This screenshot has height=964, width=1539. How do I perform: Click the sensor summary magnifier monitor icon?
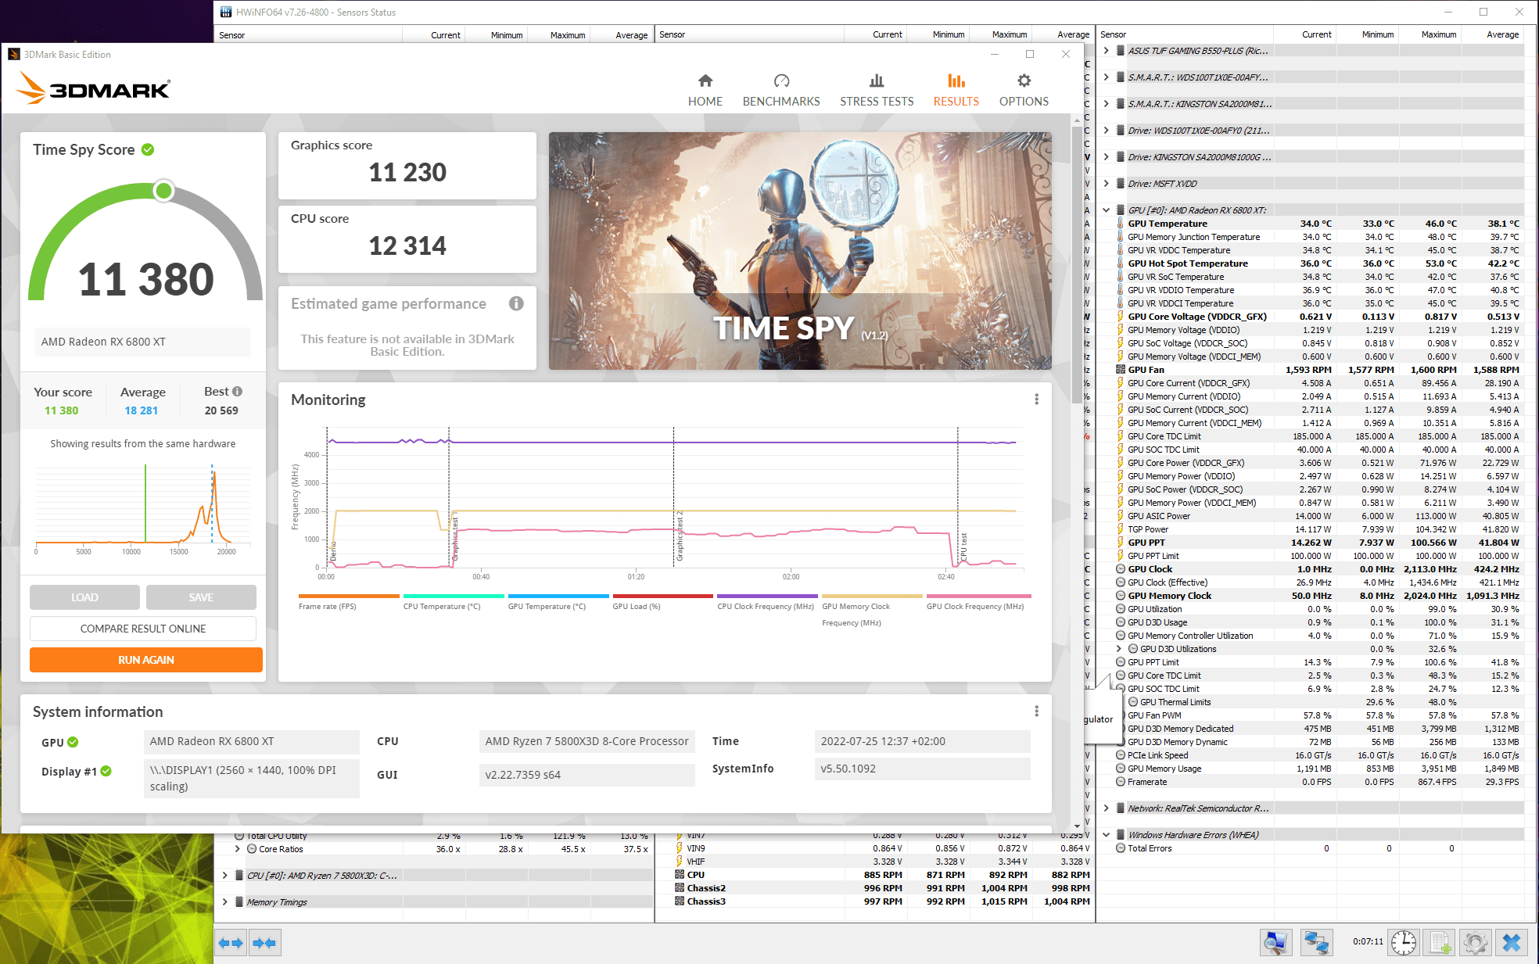[x=1276, y=943]
